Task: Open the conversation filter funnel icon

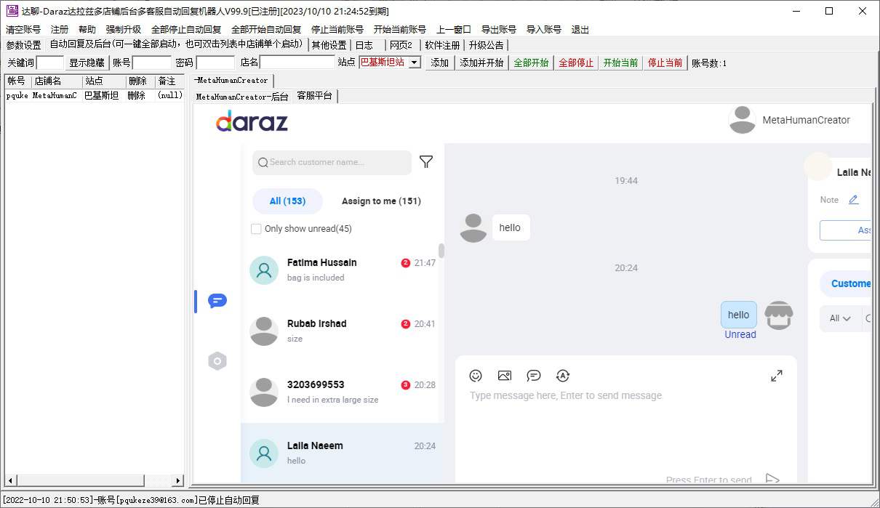Action: 426,162
